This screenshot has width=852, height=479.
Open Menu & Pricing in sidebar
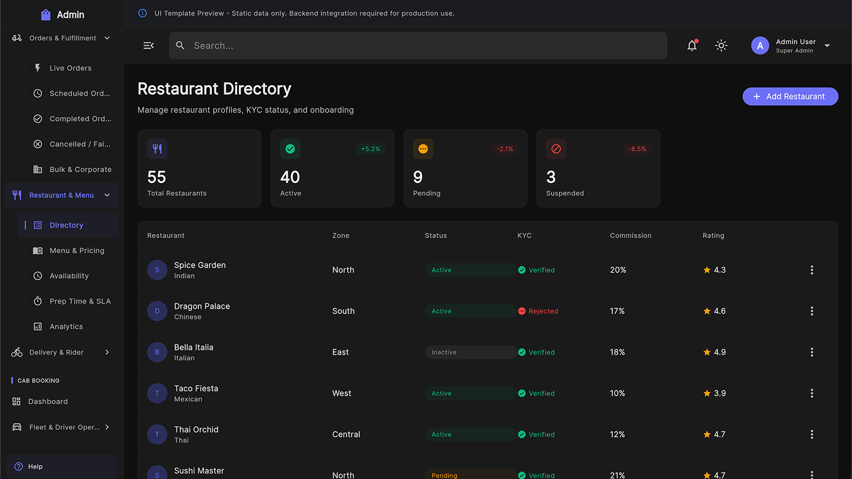click(x=69, y=250)
